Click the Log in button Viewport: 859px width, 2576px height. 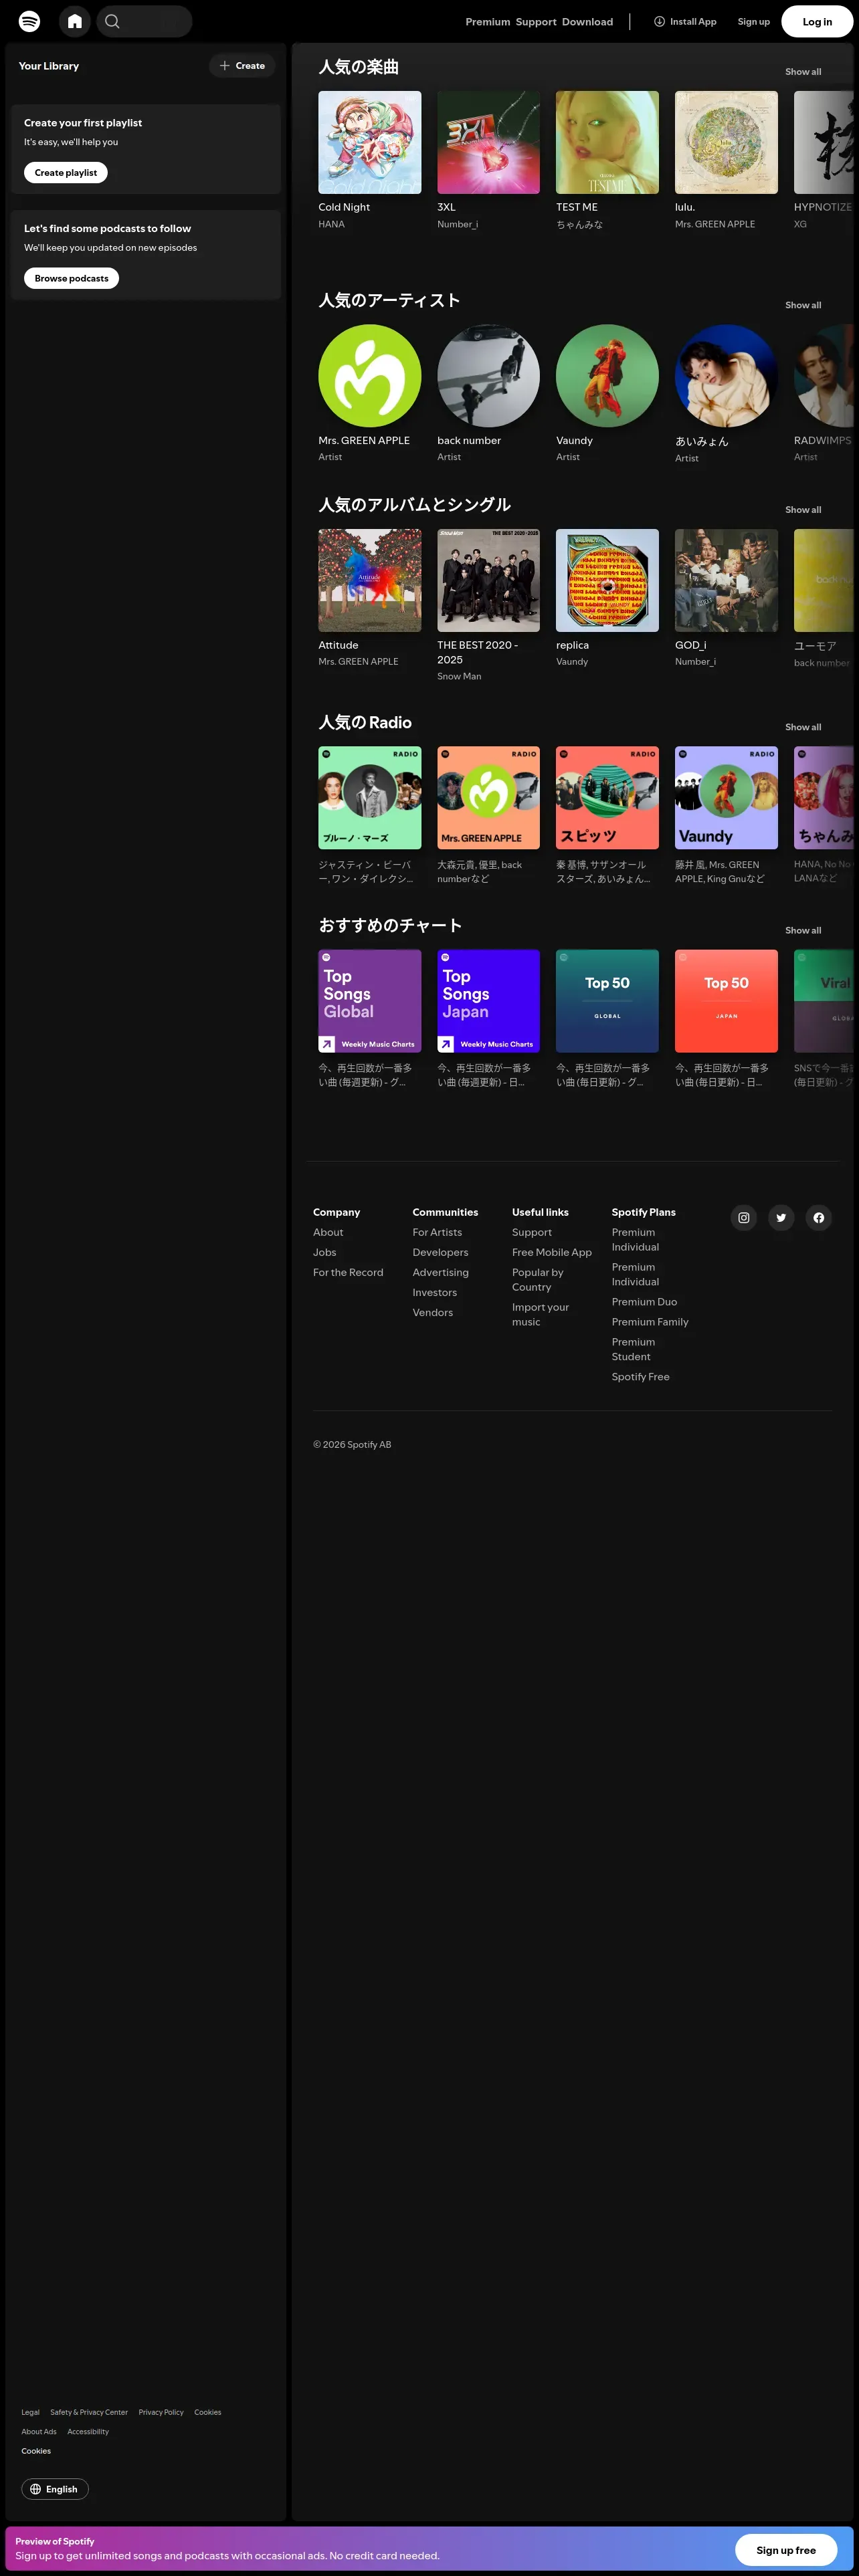(817, 21)
